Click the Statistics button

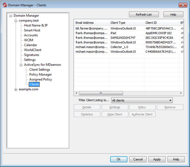tap(87, 114)
